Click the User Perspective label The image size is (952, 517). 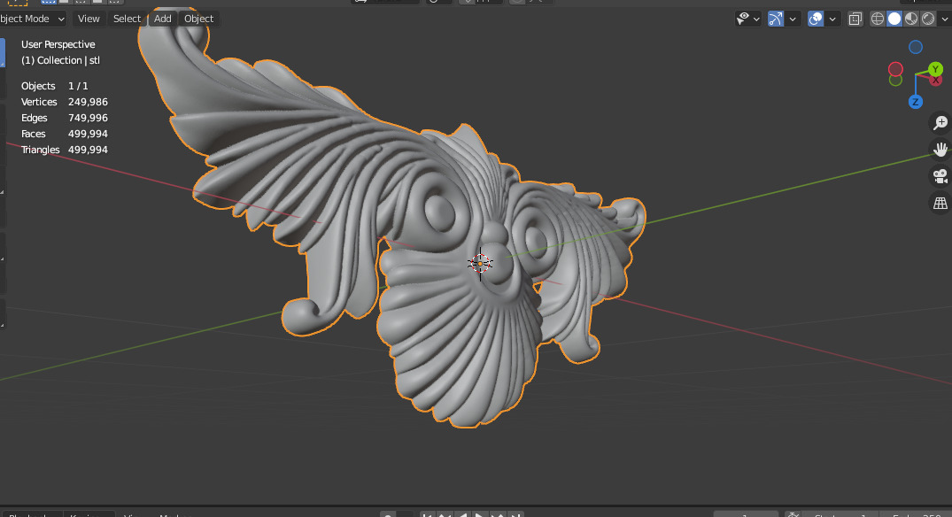point(58,44)
